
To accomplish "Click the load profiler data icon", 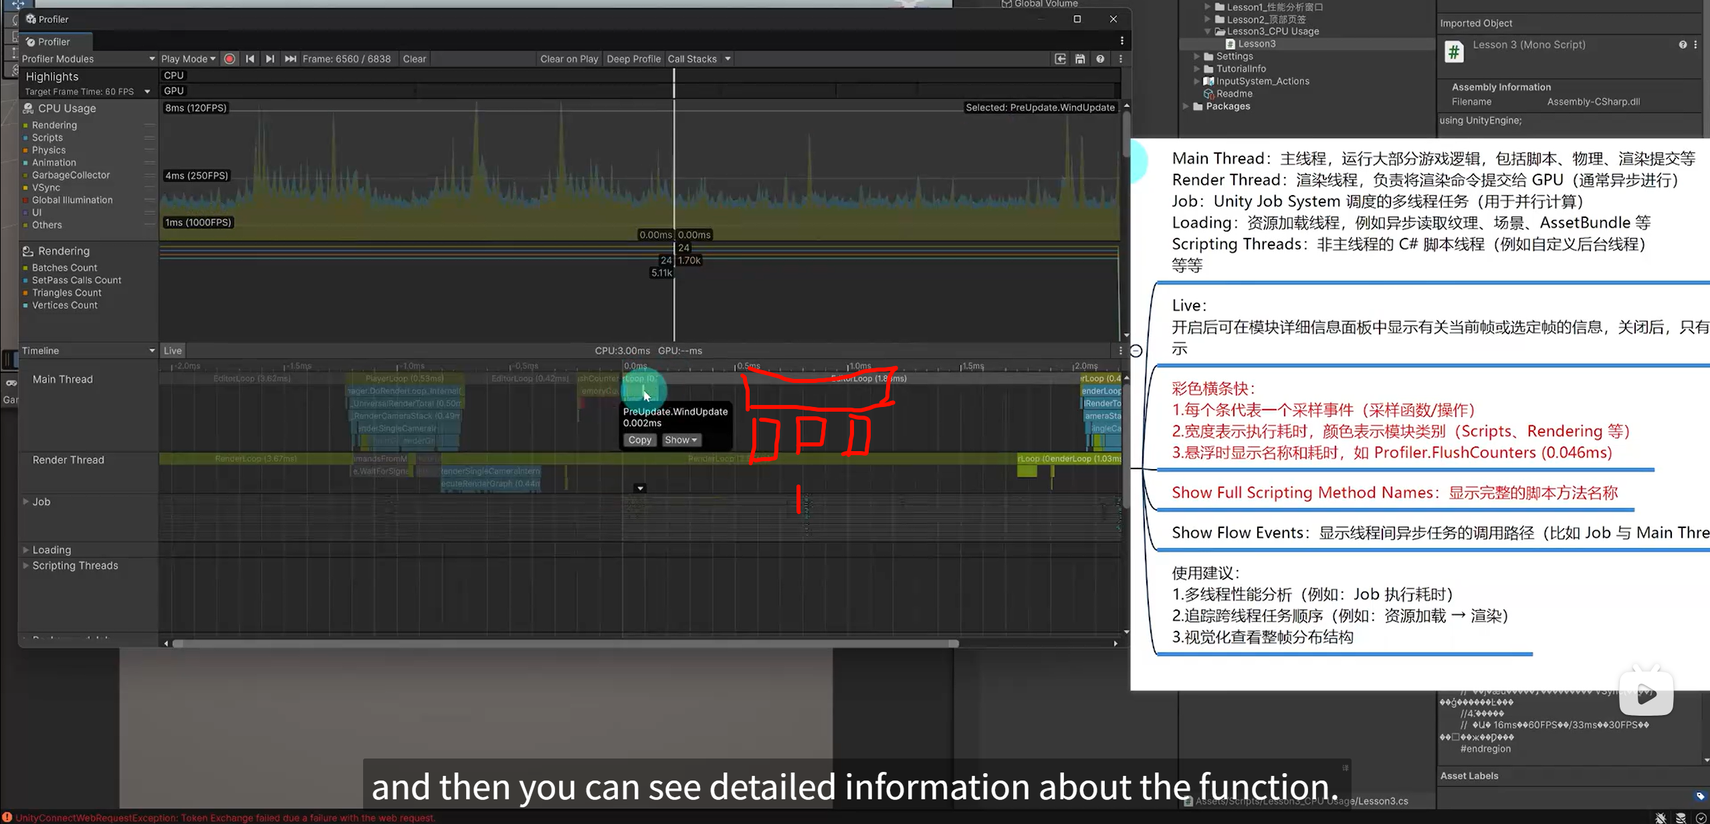I will tap(1061, 59).
